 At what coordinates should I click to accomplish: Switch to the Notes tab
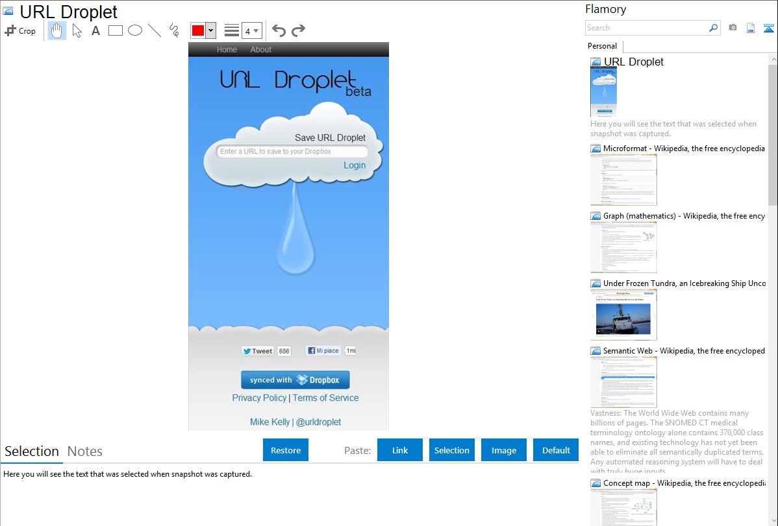[x=85, y=451]
